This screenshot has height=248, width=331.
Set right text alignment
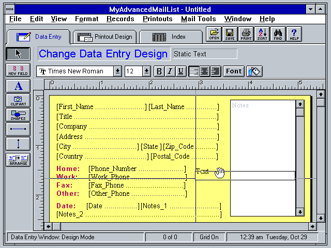(x=216, y=71)
